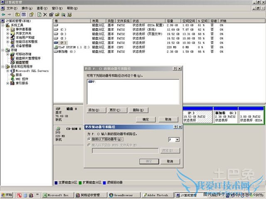Expand the 共享文件夹 node

pyautogui.click(x=7, y=33)
